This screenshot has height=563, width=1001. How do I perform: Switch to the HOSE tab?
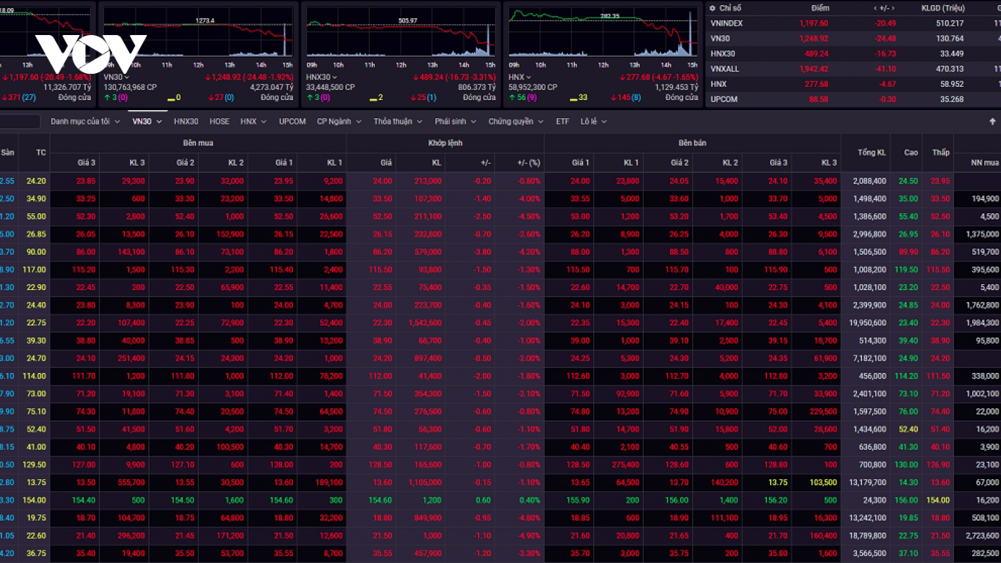pos(219,121)
